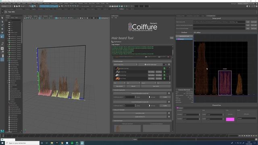The height and width of the screenshot is (145, 258).
Task: Click the third white texture map icon
Action: point(117,75)
